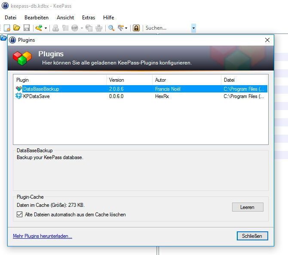The width and height of the screenshot is (288, 255).
Task: Select the DataBaseBackup plugin row
Action: tap(141, 89)
